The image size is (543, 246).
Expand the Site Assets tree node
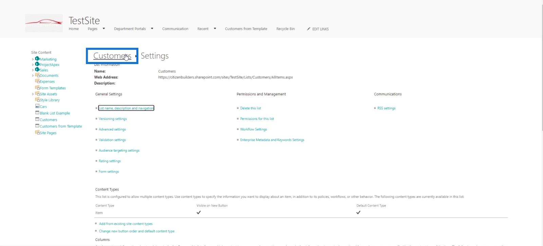33,94
